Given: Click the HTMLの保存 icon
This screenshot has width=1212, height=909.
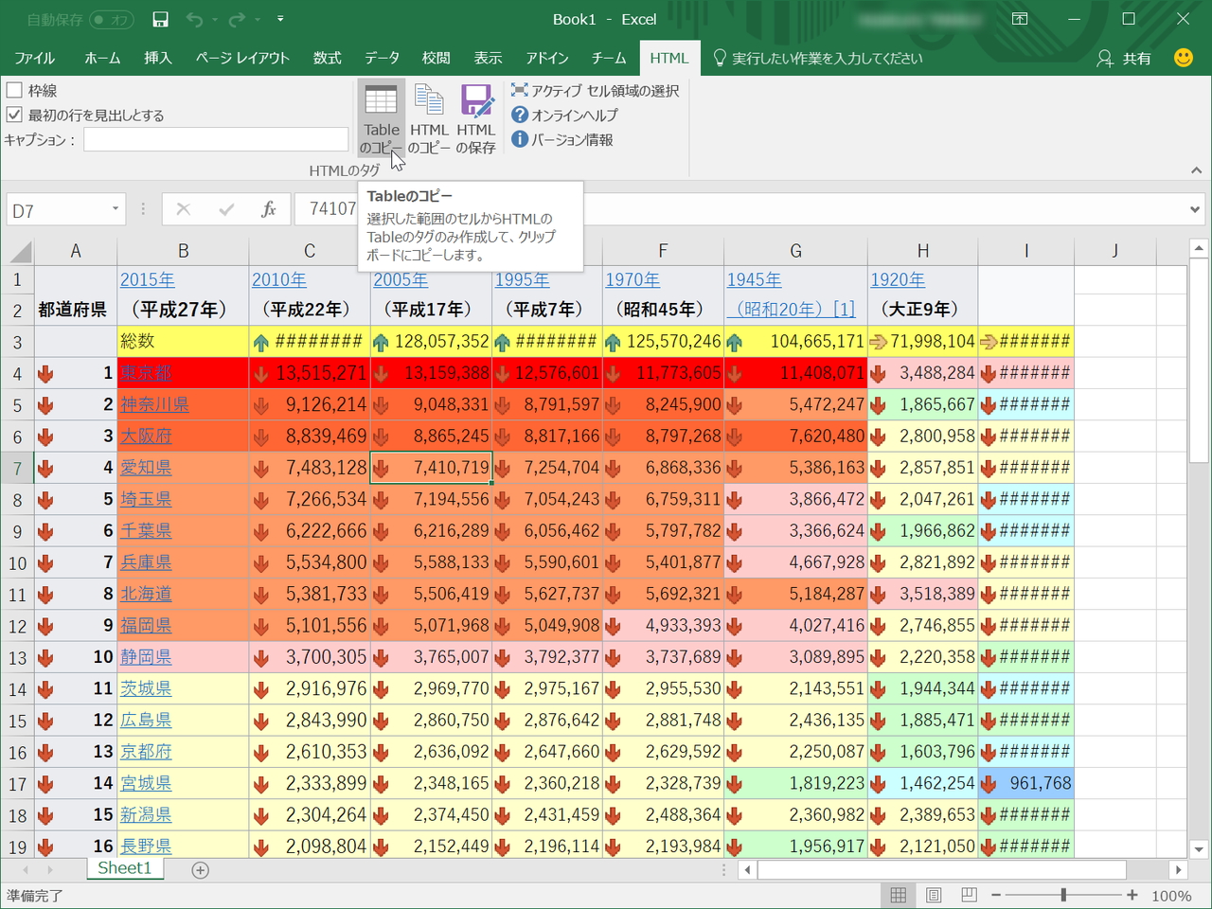Looking at the screenshot, I should 476,114.
